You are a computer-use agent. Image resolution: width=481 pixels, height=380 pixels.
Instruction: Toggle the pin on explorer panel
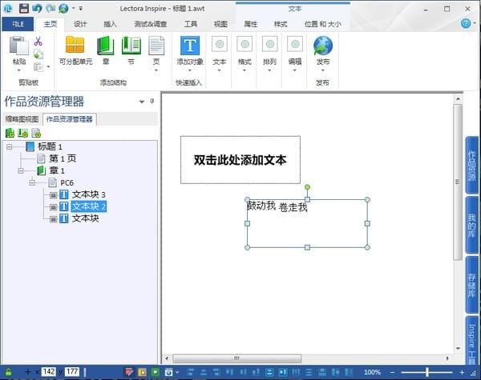click(x=152, y=101)
